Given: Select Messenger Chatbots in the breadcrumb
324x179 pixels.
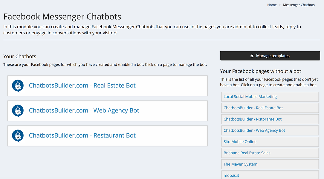Looking at the screenshot, I should click(299, 4).
